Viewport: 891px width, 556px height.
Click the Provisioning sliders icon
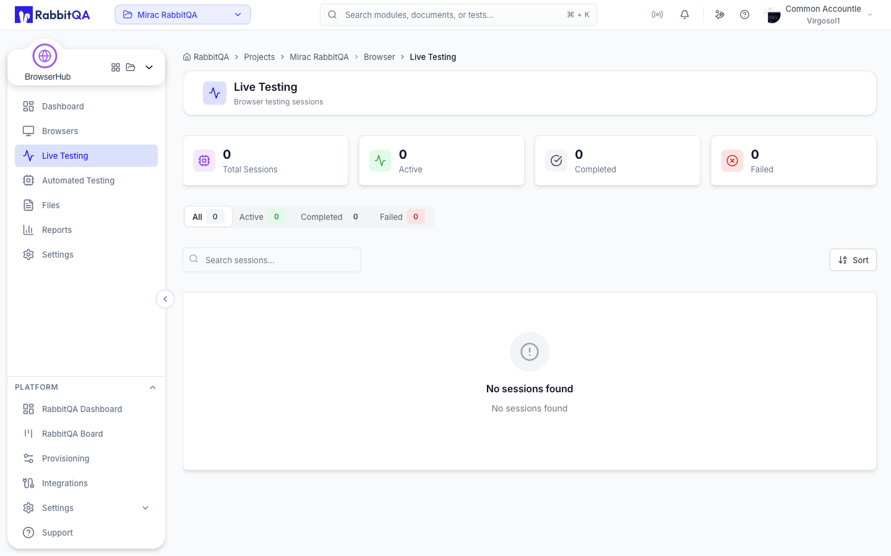[28, 458]
